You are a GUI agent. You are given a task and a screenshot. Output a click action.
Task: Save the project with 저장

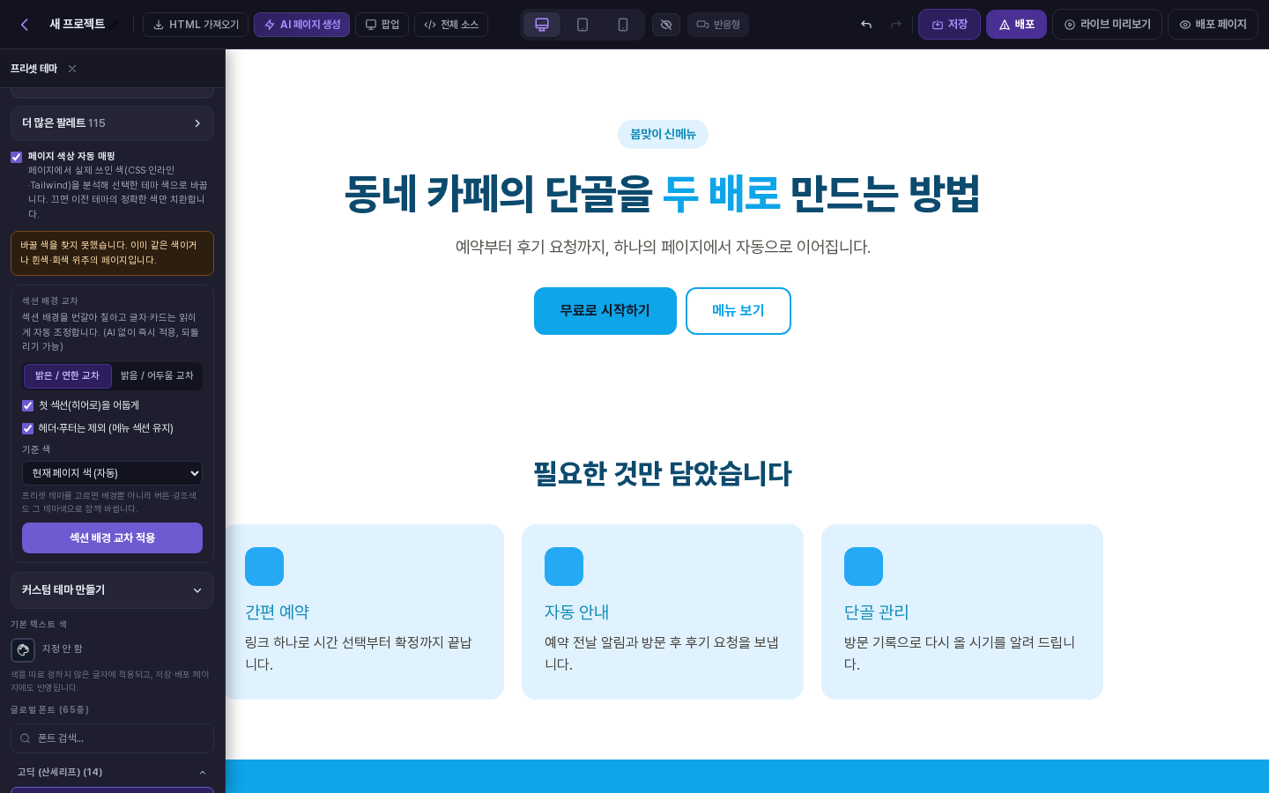coord(949,25)
